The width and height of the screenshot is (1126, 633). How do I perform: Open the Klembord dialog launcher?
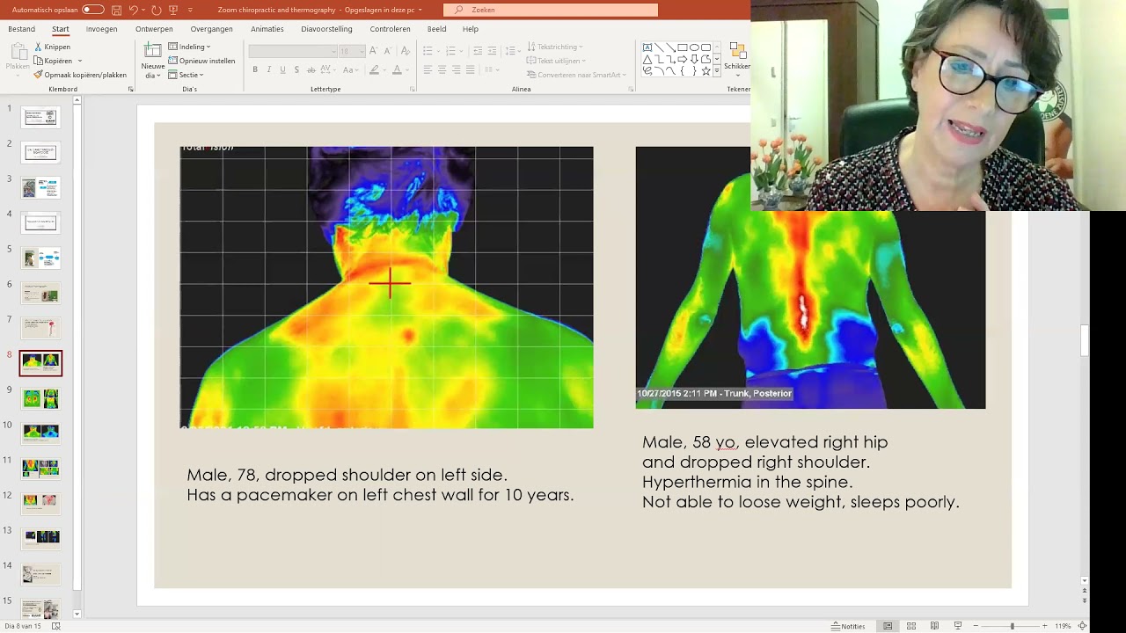[130, 89]
